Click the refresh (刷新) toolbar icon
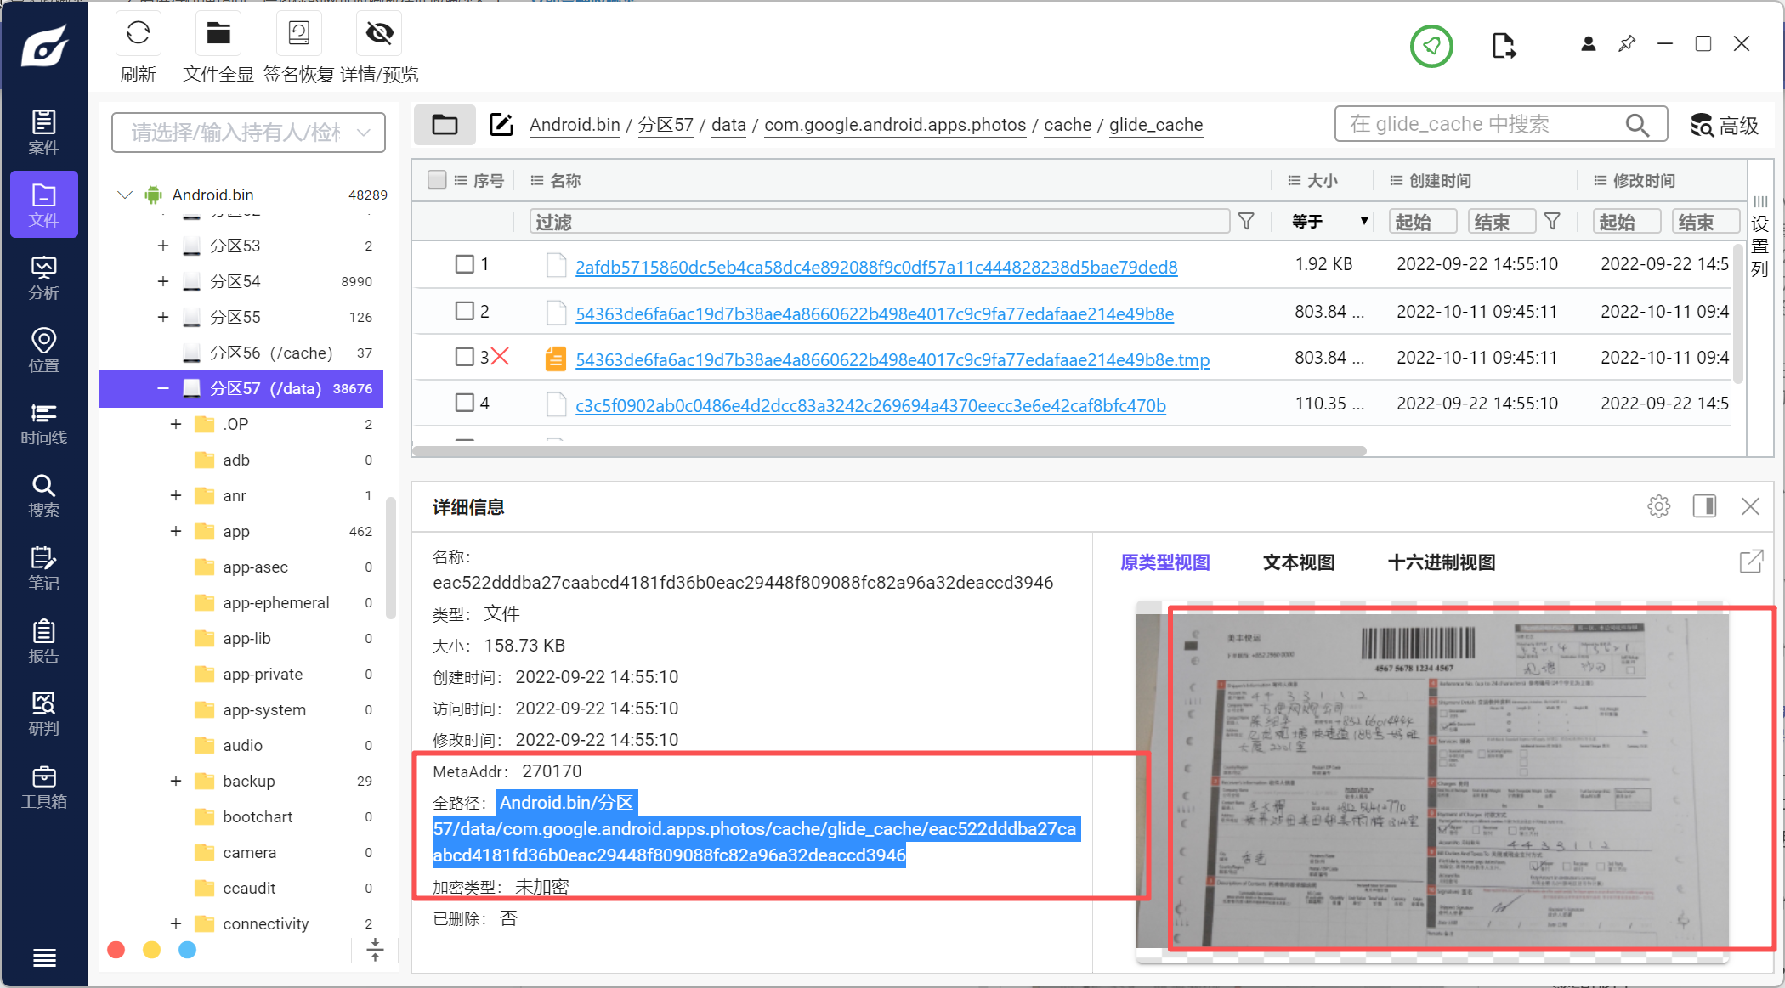1785x988 pixels. (x=138, y=34)
